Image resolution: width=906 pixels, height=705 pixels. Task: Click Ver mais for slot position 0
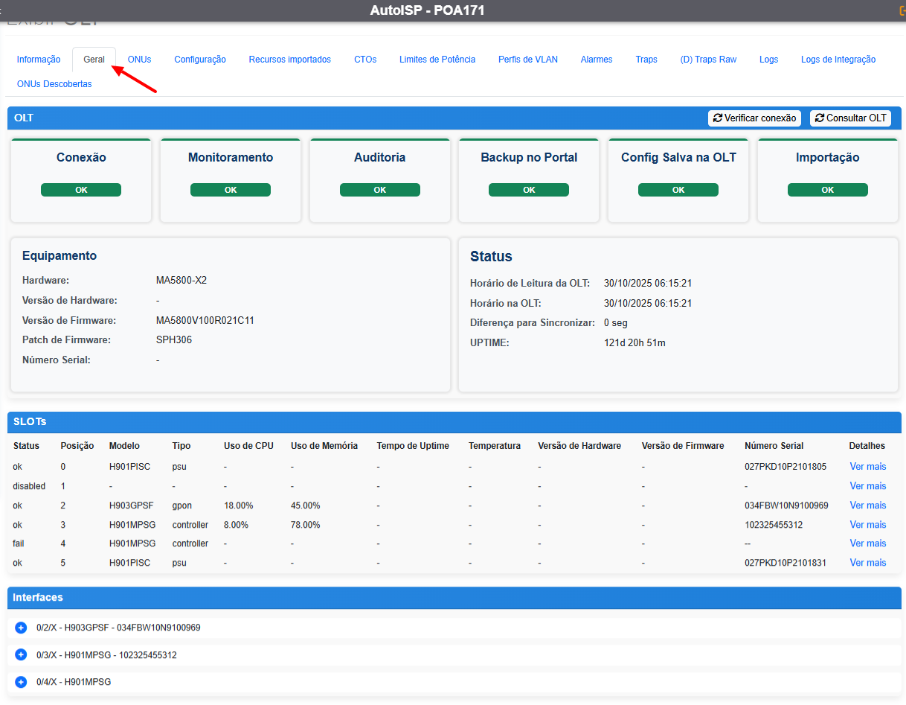click(x=868, y=467)
